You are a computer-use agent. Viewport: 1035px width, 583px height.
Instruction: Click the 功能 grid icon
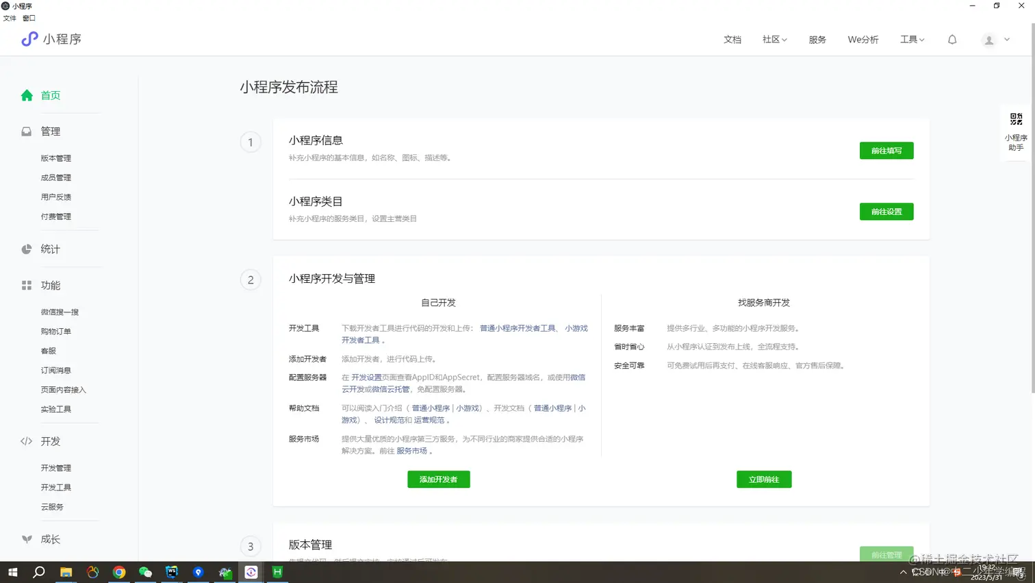click(27, 285)
